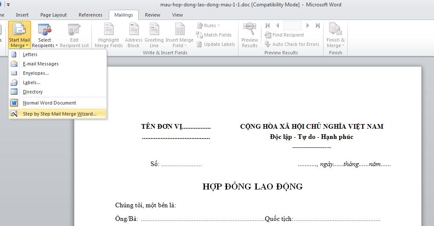Click the Số: dotted field
Viewport: 434px width, 226px height.
coord(176,164)
